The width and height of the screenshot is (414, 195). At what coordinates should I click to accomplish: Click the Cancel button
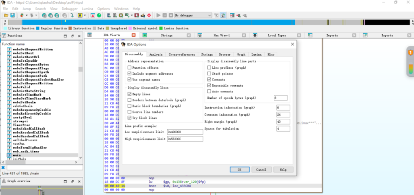coord(261,170)
